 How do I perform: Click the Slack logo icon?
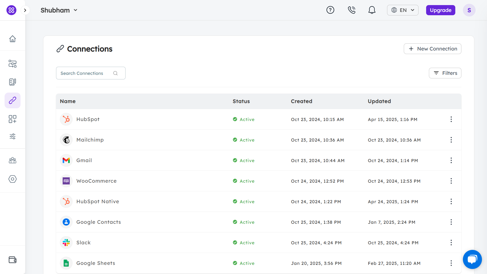[66, 243]
